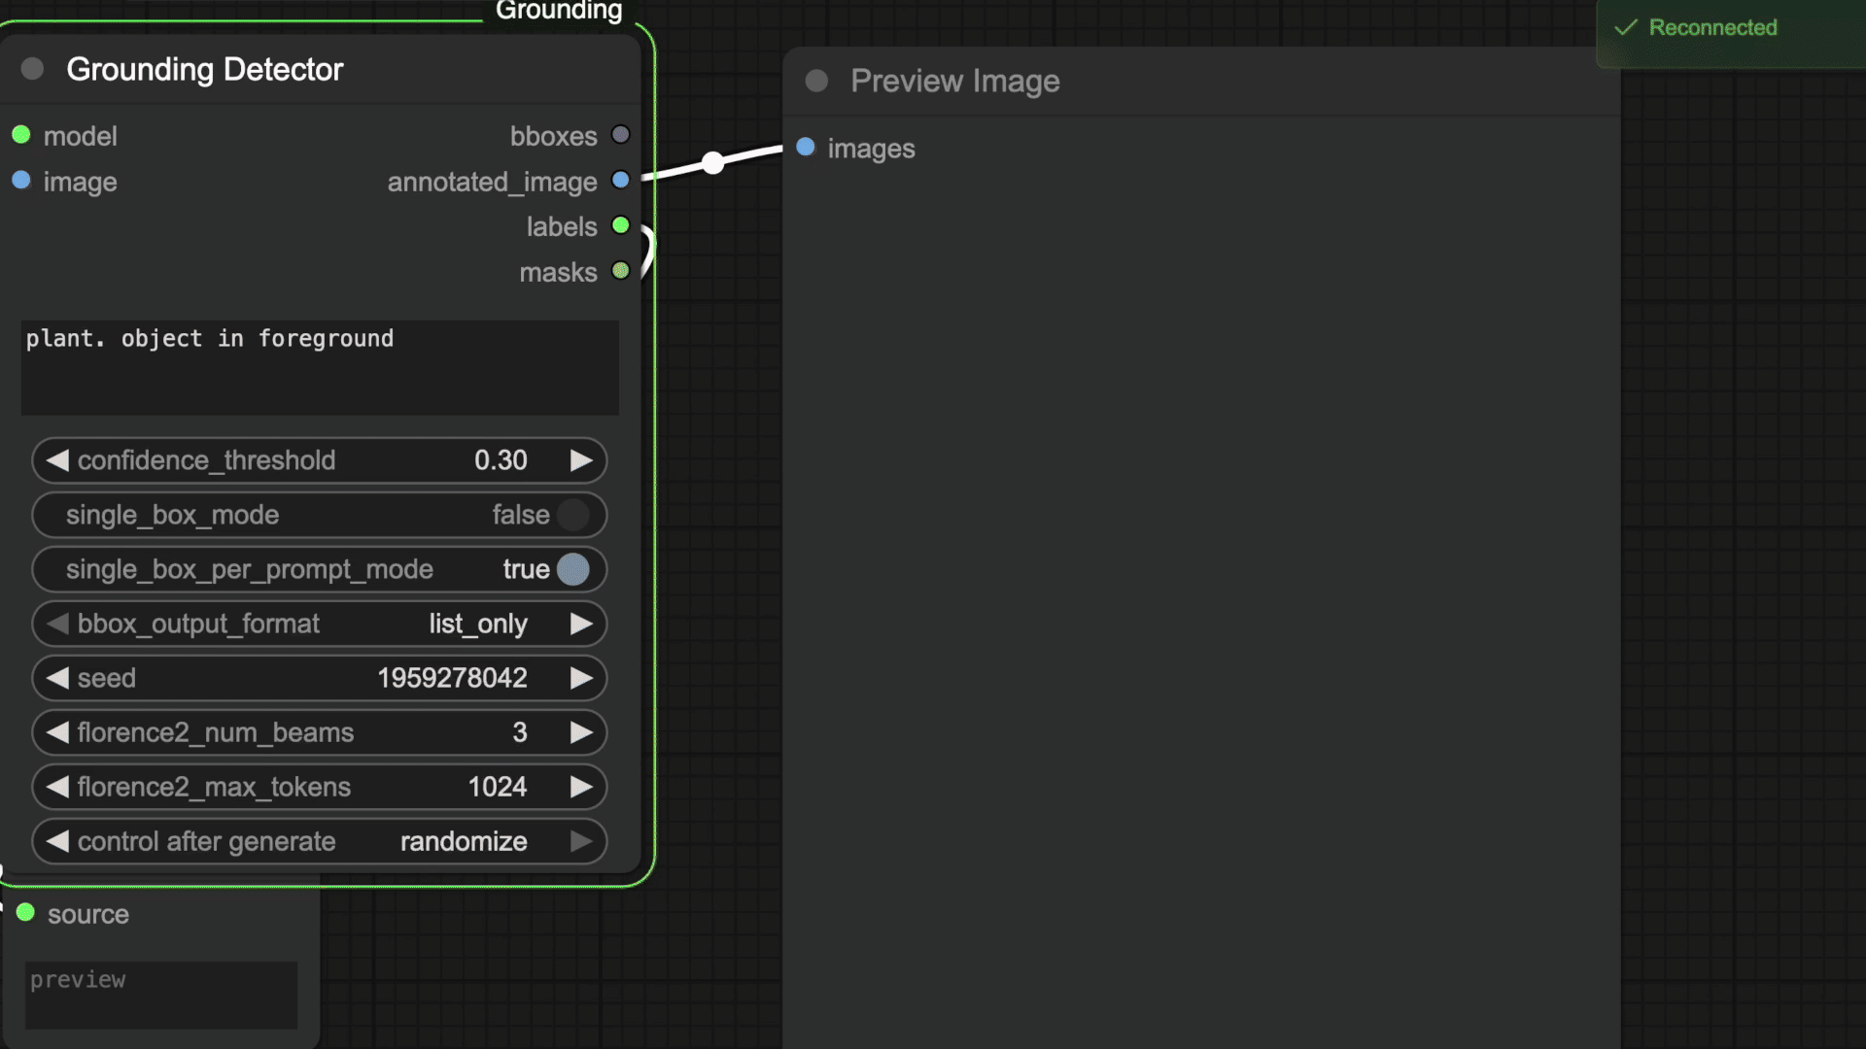This screenshot has width=1866, height=1049.
Task: Click the annotated_image output socket
Action: click(620, 181)
